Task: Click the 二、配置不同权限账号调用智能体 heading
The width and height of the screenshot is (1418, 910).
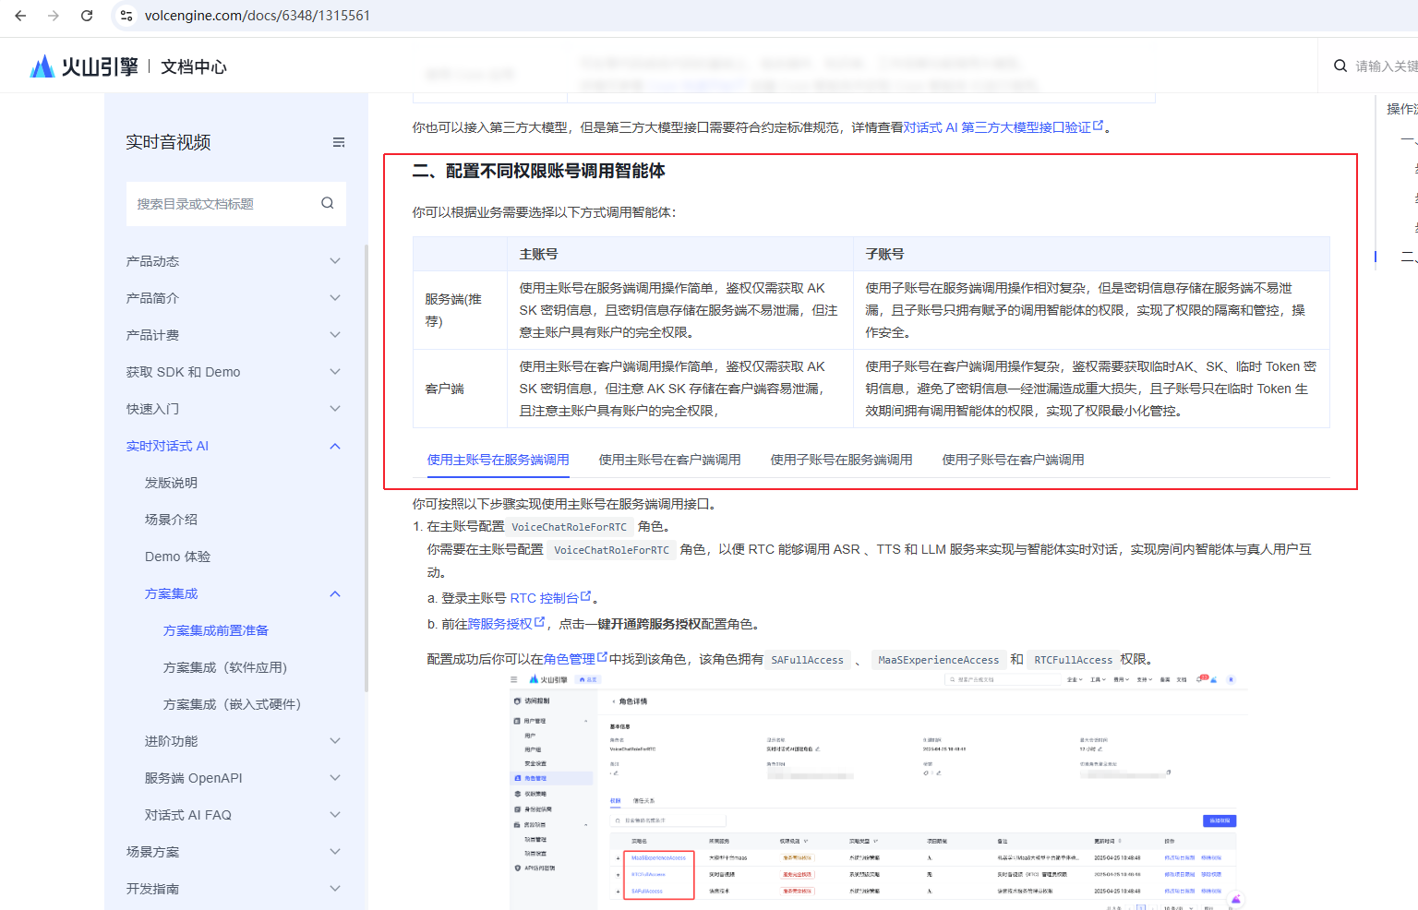Action: pos(538,171)
